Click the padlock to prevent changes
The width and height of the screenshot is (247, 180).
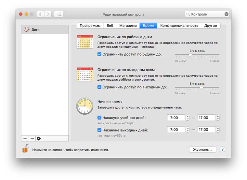(x=25, y=149)
